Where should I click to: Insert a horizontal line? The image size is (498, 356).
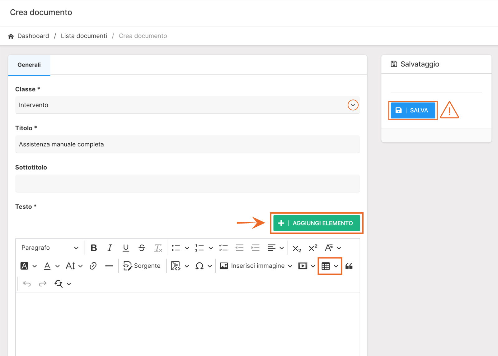click(109, 266)
